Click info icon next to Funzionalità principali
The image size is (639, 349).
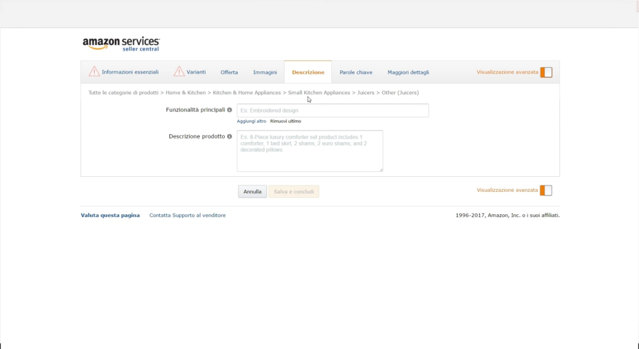coord(230,110)
